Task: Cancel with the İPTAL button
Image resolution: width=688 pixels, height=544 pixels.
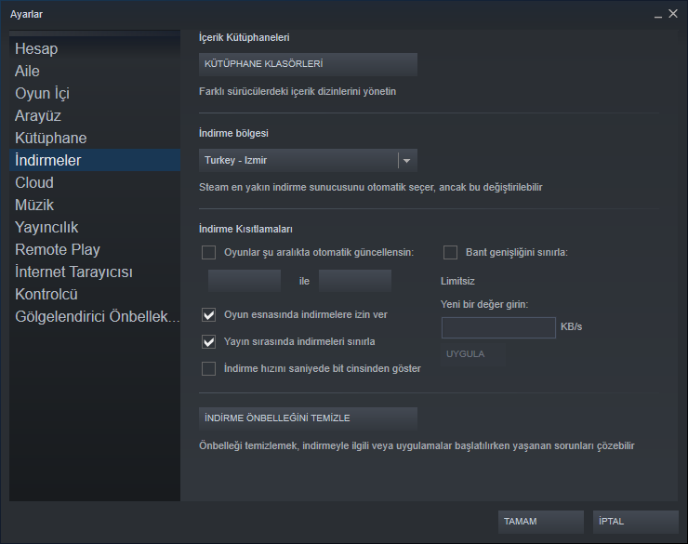Action: coord(635,522)
